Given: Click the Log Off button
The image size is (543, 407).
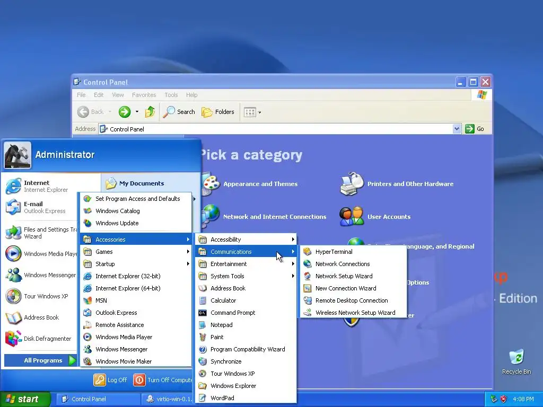Looking at the screenshot, I should (x=110, y=379).
